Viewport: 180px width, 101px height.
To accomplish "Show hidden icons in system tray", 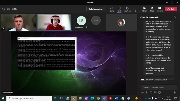I will tap(146, 98).
